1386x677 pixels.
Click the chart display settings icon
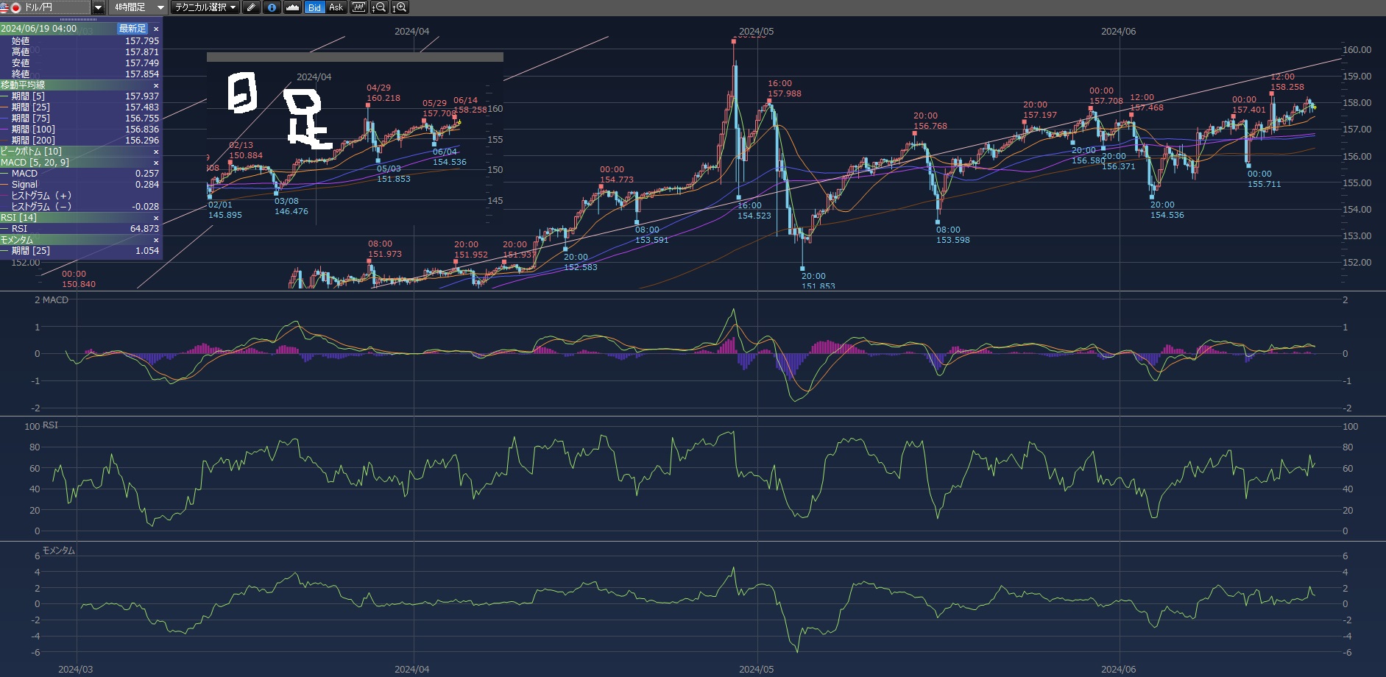pyautogui.click(x=358, y=7)
